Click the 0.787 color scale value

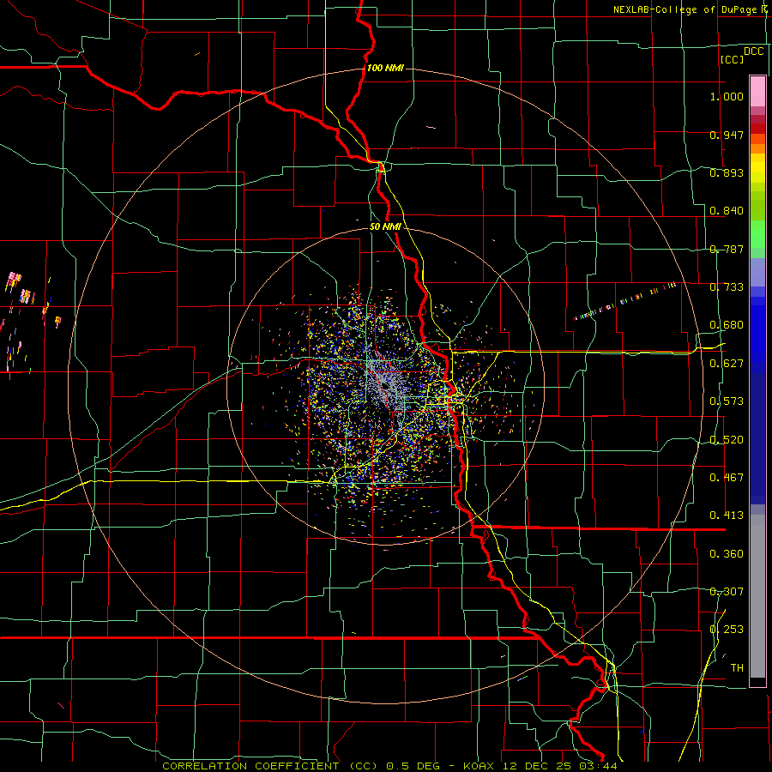click(x=727, y=249)
